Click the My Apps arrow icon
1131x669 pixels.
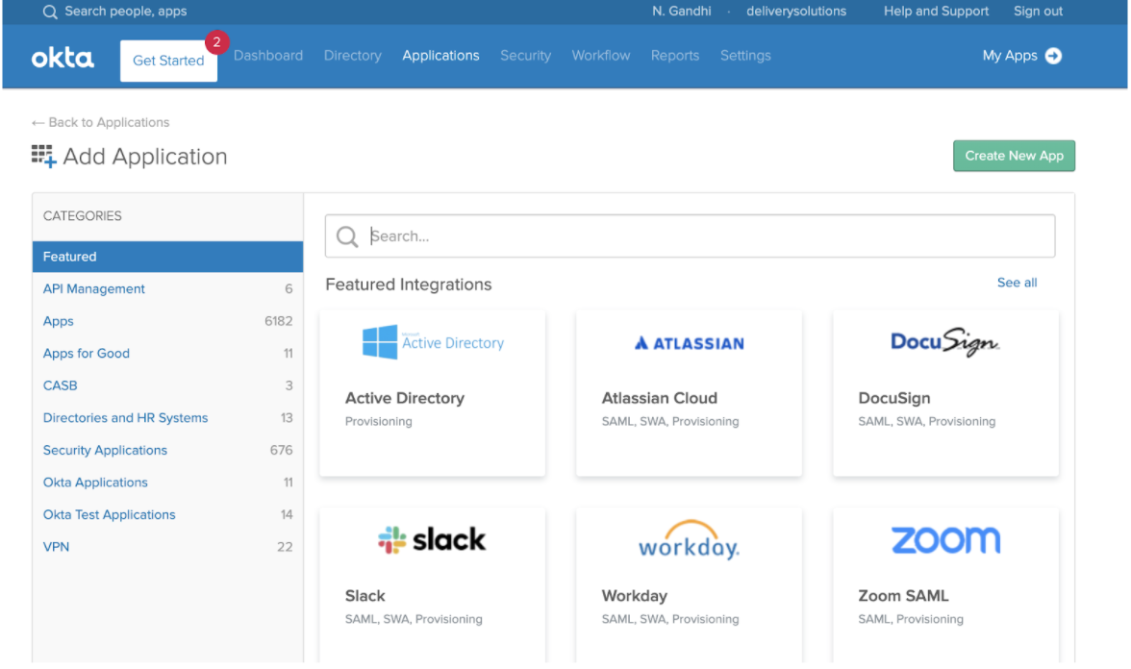coord(1053,56)
